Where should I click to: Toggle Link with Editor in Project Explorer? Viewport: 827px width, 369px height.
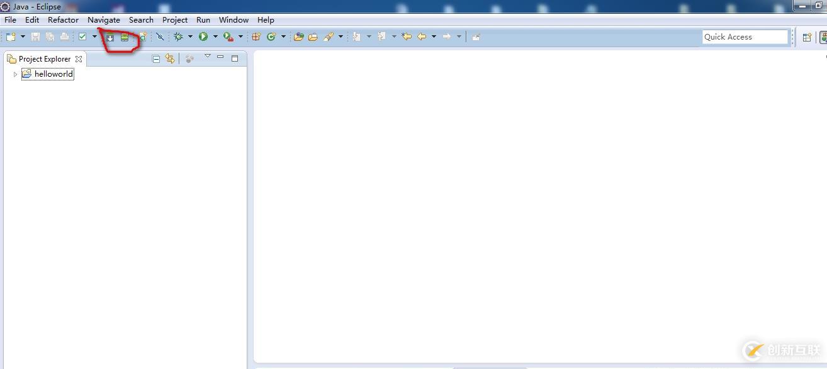(170, 58)
